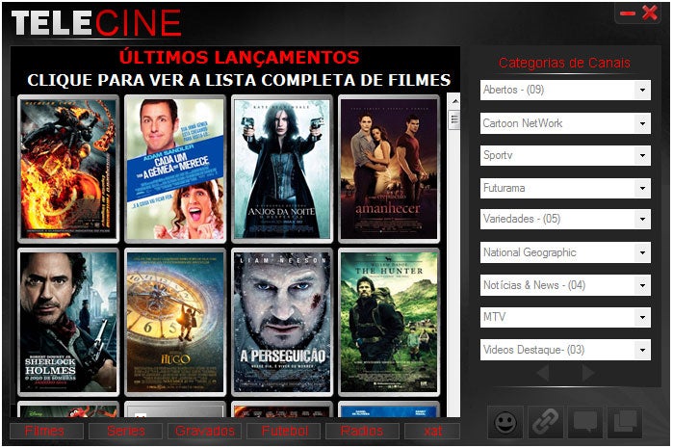The width and height of the screenshot is (673, 448).
Task: Expand the Abertos - (09) dropdown
Action: click(642, 91)
